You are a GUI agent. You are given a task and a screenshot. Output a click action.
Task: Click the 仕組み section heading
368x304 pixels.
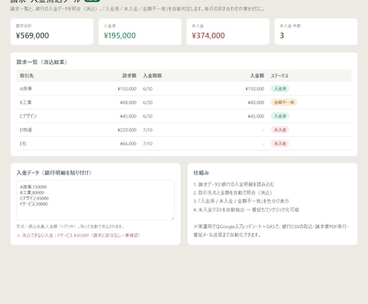point(201,173)
